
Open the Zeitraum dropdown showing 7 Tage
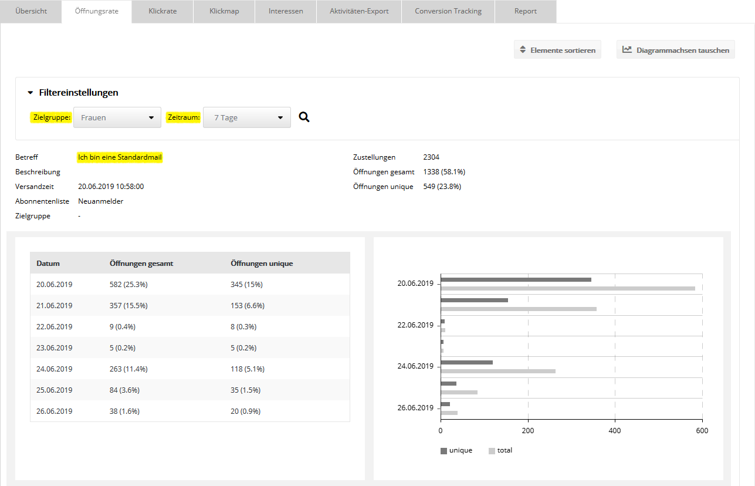[246, 117]
